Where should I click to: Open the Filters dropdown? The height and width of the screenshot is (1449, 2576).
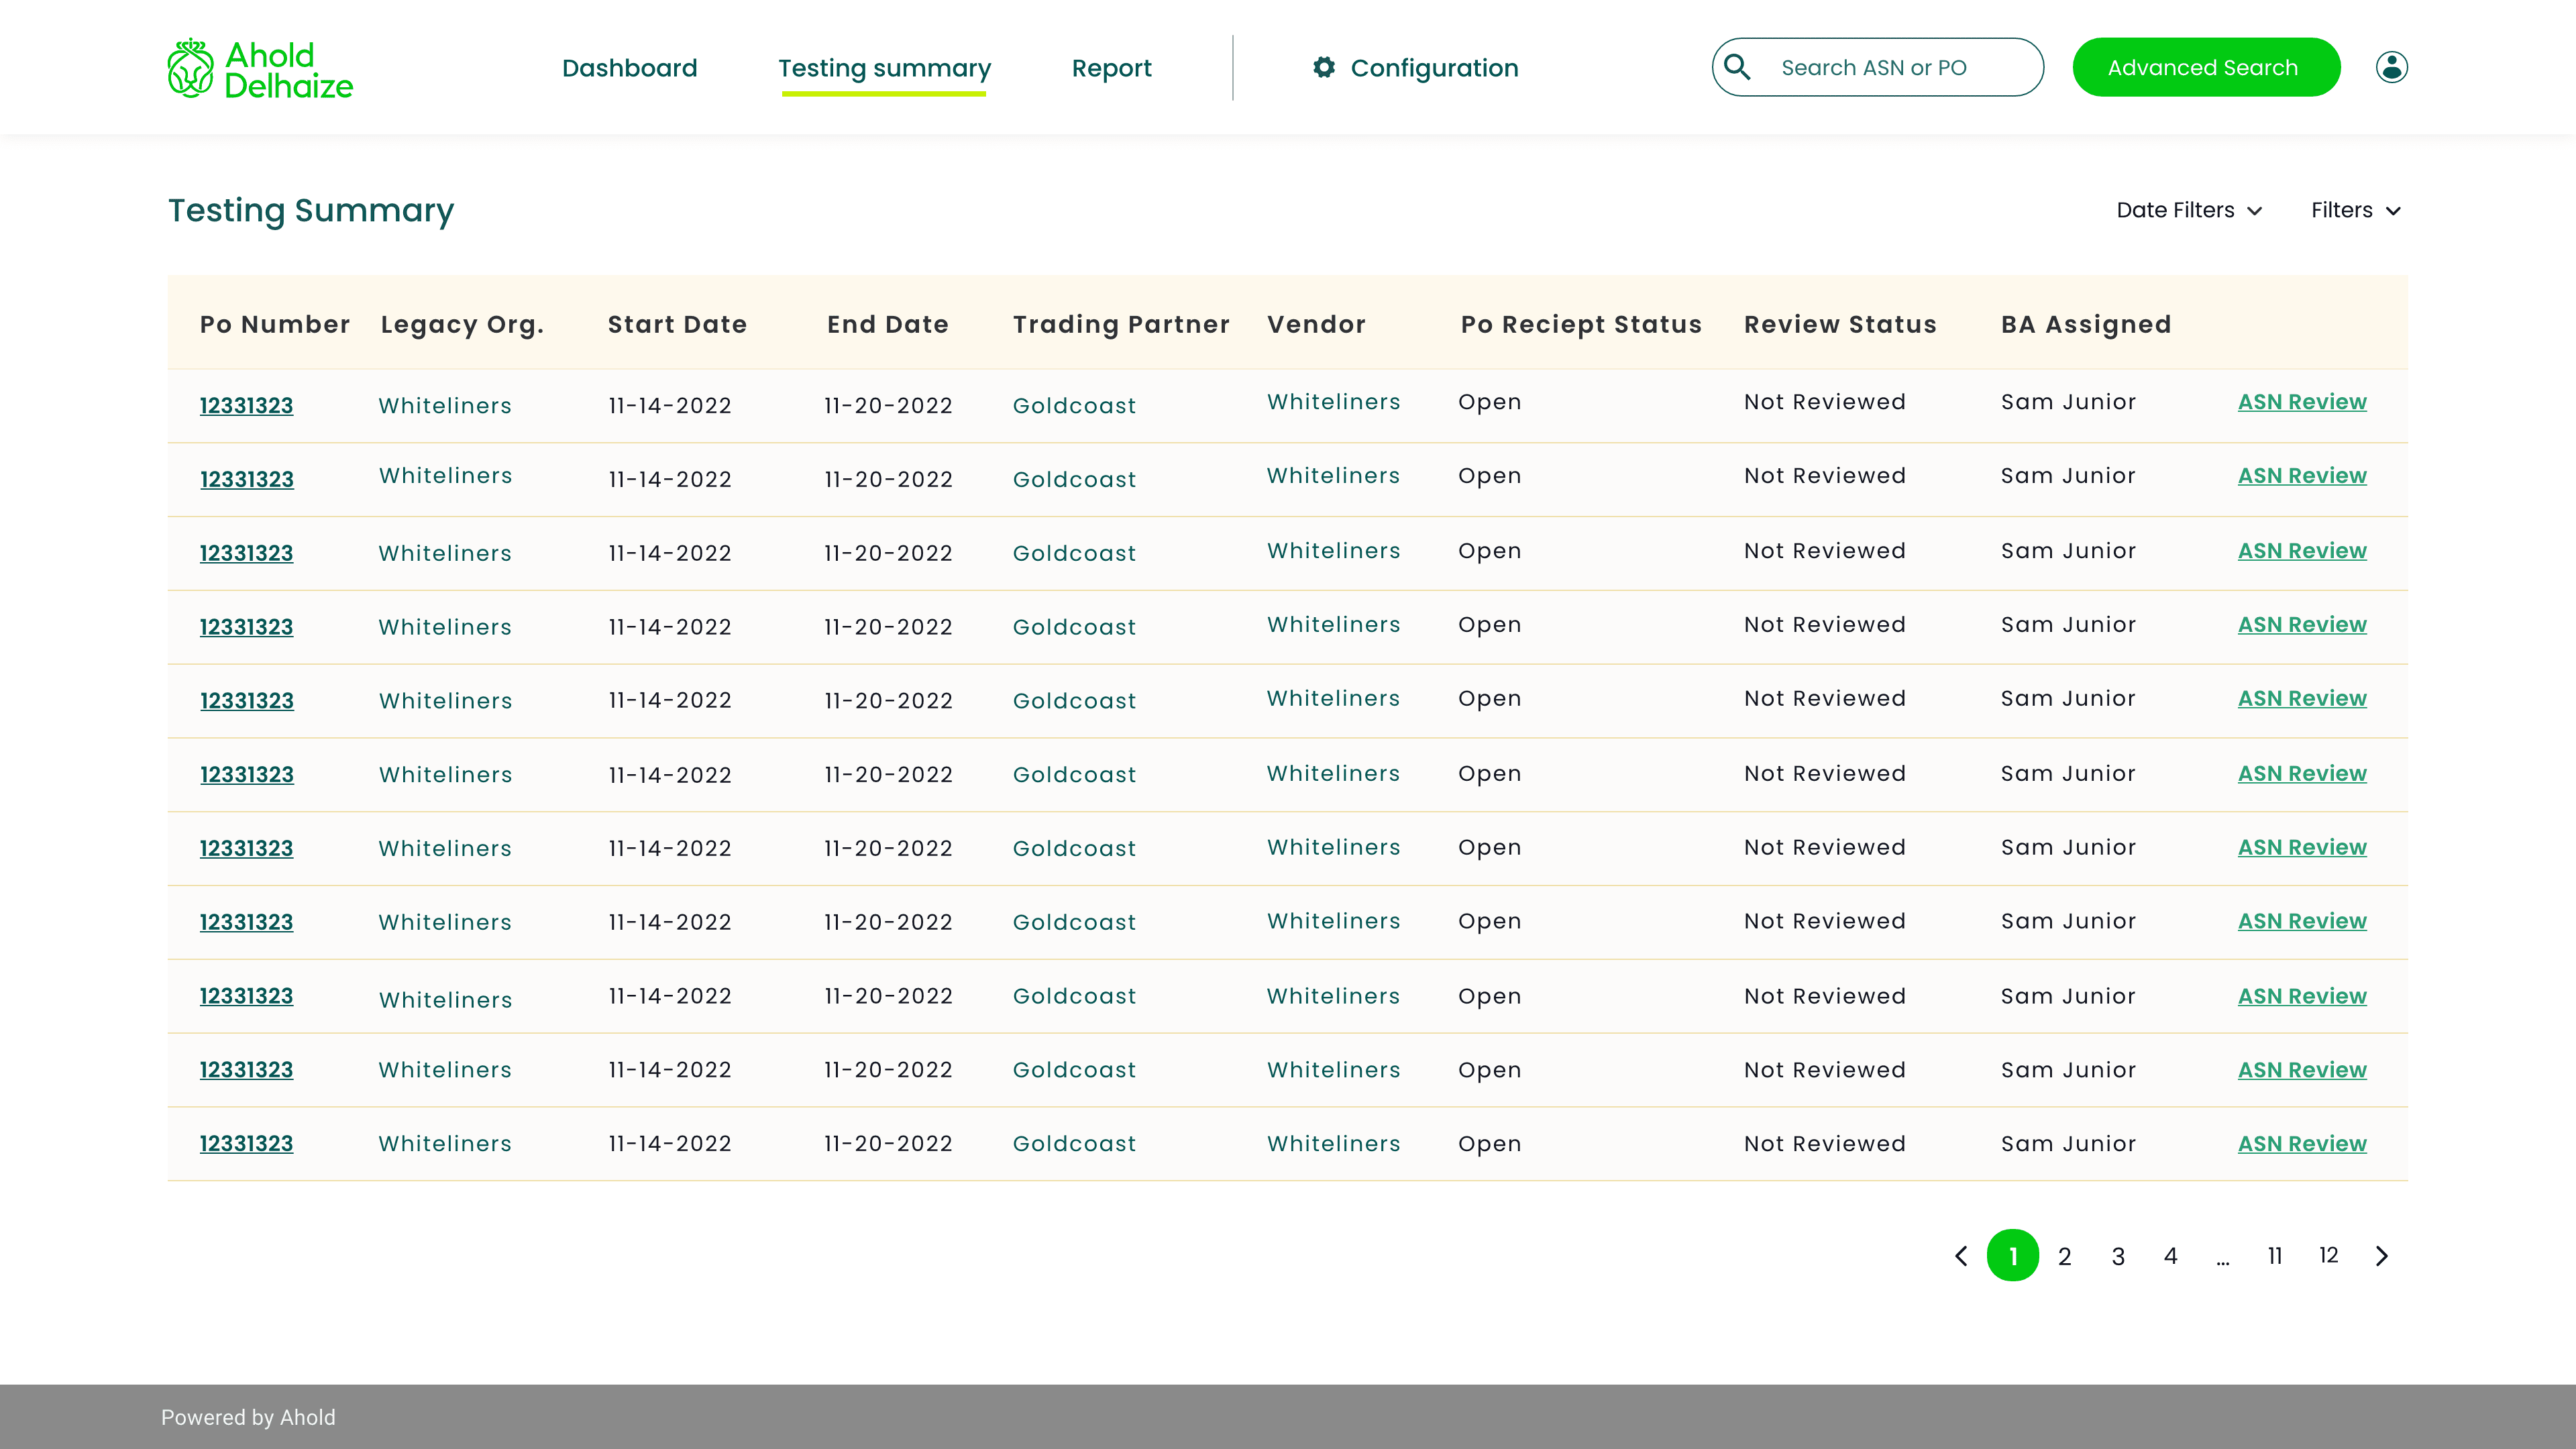(x=2355, y=210)
